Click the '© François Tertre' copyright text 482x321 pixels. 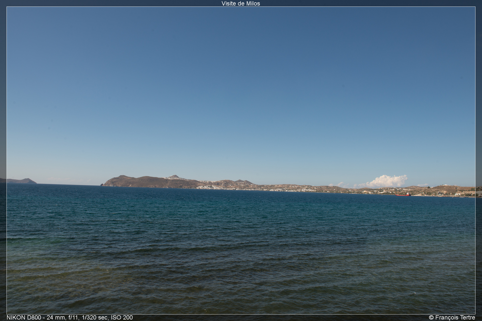(x=452, y=317)
